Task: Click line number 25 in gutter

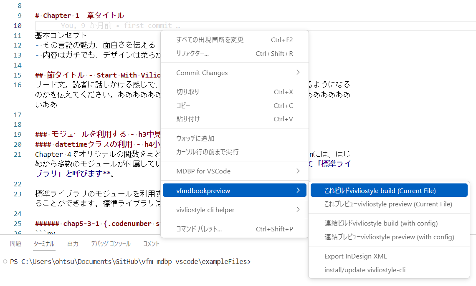Action: pyautogui.click(x=18, y=223)
